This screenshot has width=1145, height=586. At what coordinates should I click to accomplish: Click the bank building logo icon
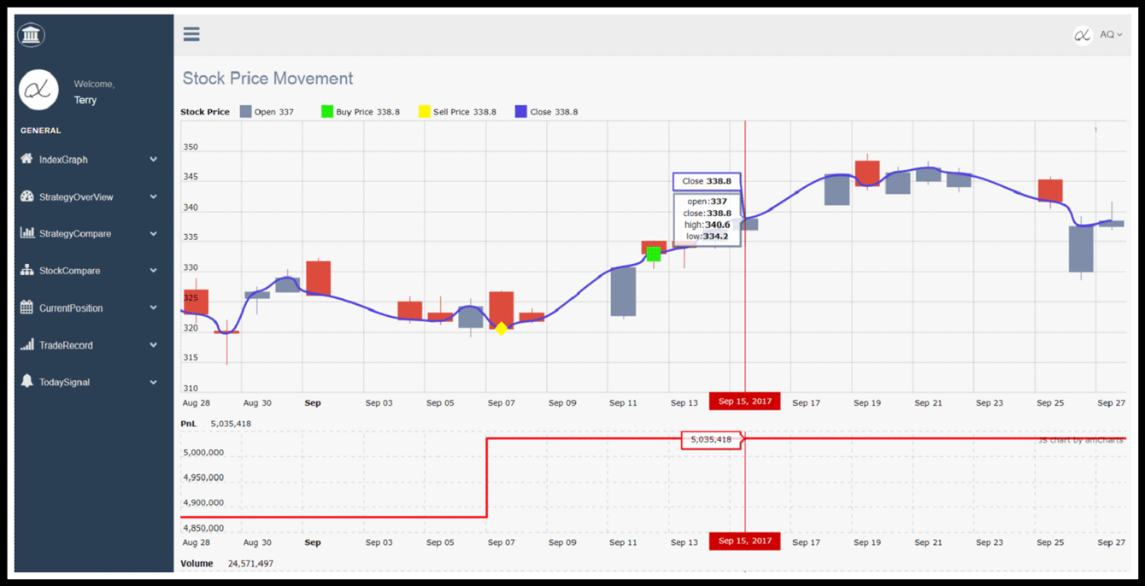pos(32,35)
